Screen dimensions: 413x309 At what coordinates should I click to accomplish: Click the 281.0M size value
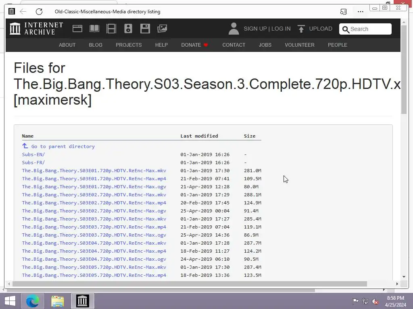point(252,171)
